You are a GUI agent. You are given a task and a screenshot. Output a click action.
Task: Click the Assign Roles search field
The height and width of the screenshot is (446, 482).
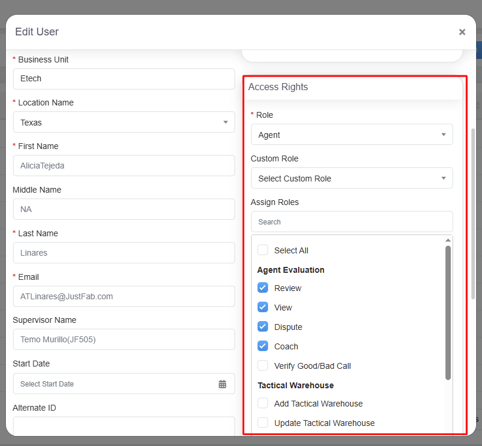(352, 222)
